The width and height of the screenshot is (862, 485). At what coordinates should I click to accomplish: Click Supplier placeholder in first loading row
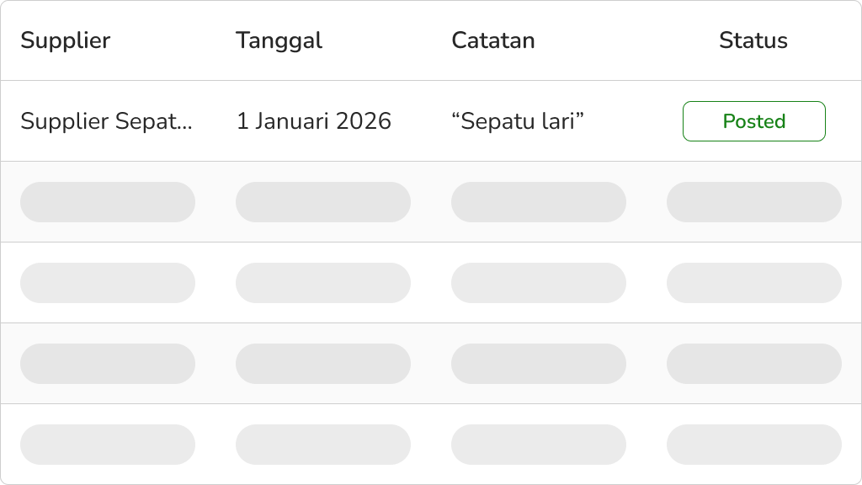coord(108,202)
